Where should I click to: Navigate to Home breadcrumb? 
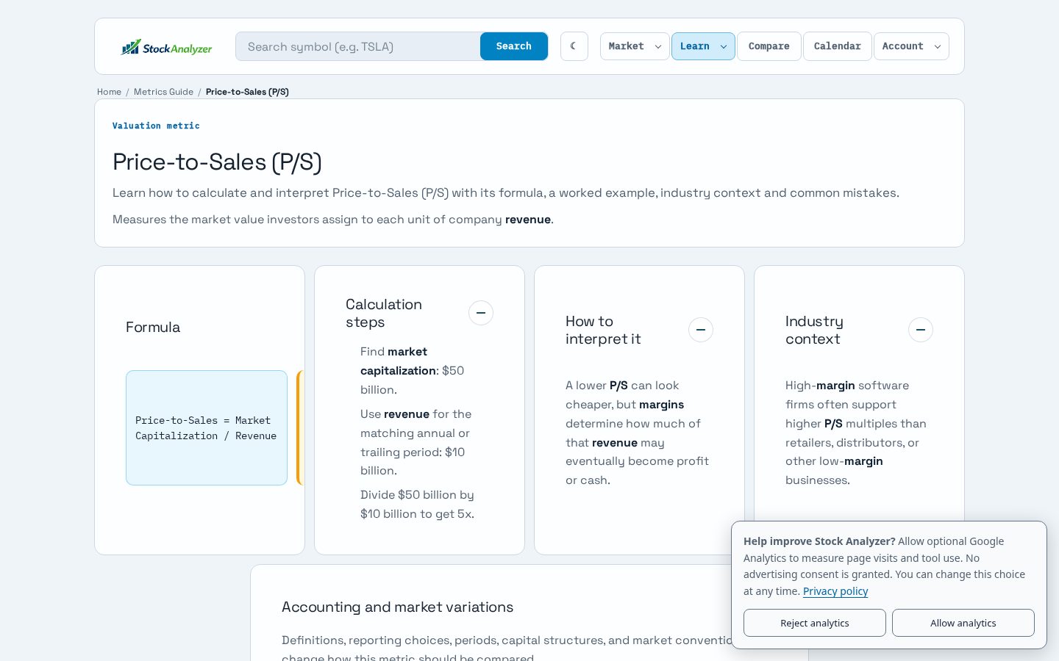coord(109,92)
